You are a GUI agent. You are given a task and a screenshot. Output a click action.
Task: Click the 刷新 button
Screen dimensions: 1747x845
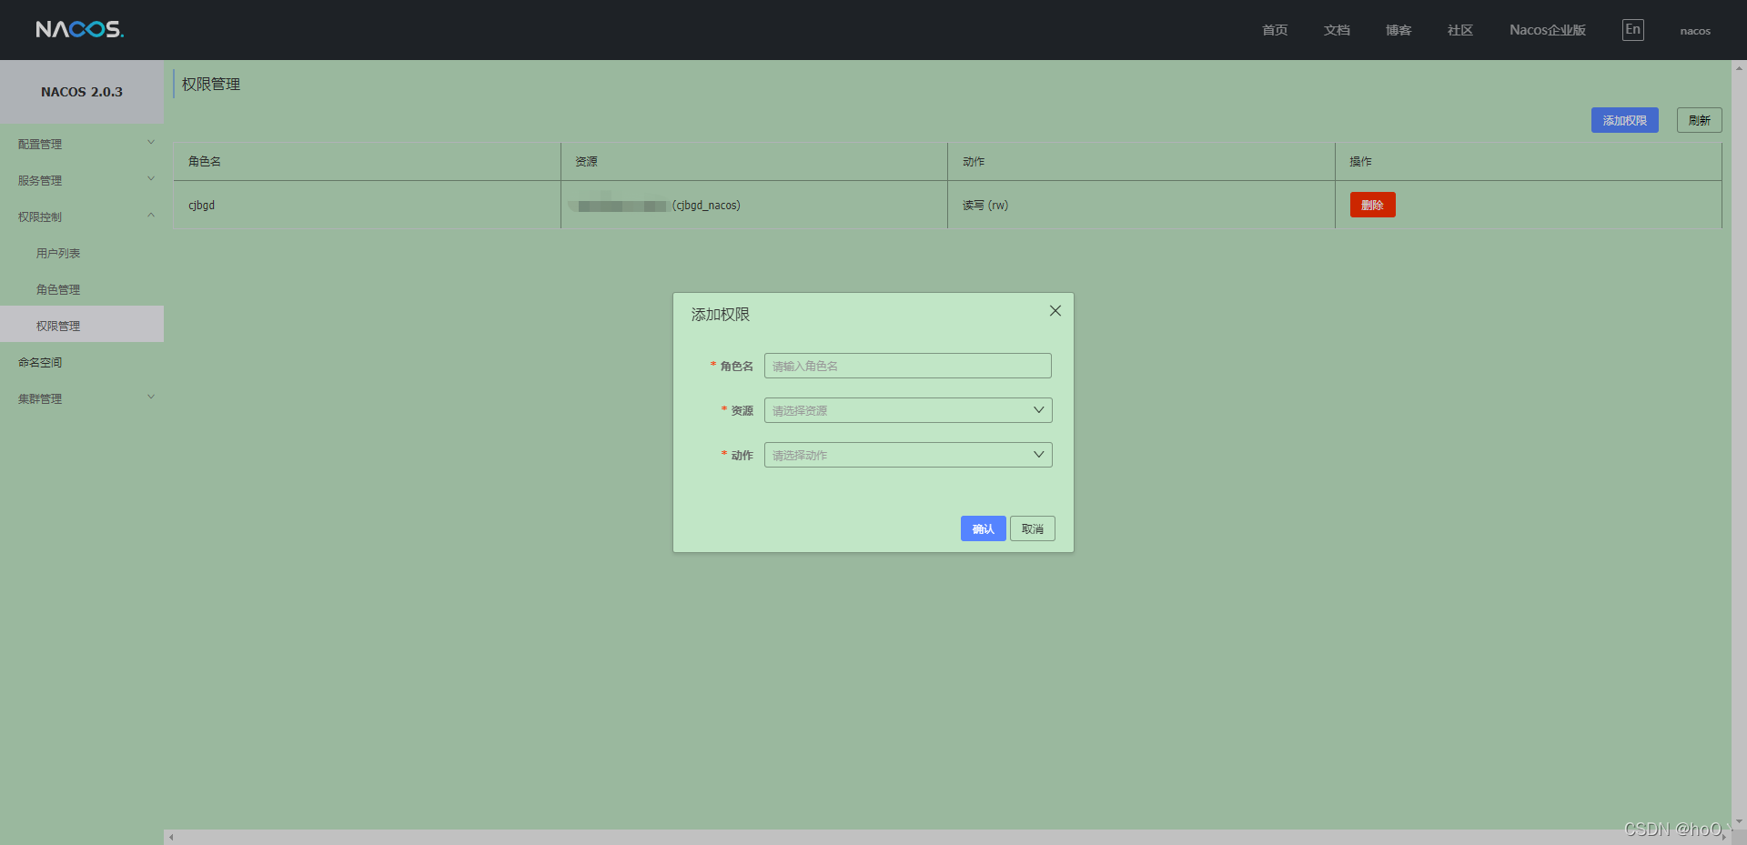[x=1700, y=120]
